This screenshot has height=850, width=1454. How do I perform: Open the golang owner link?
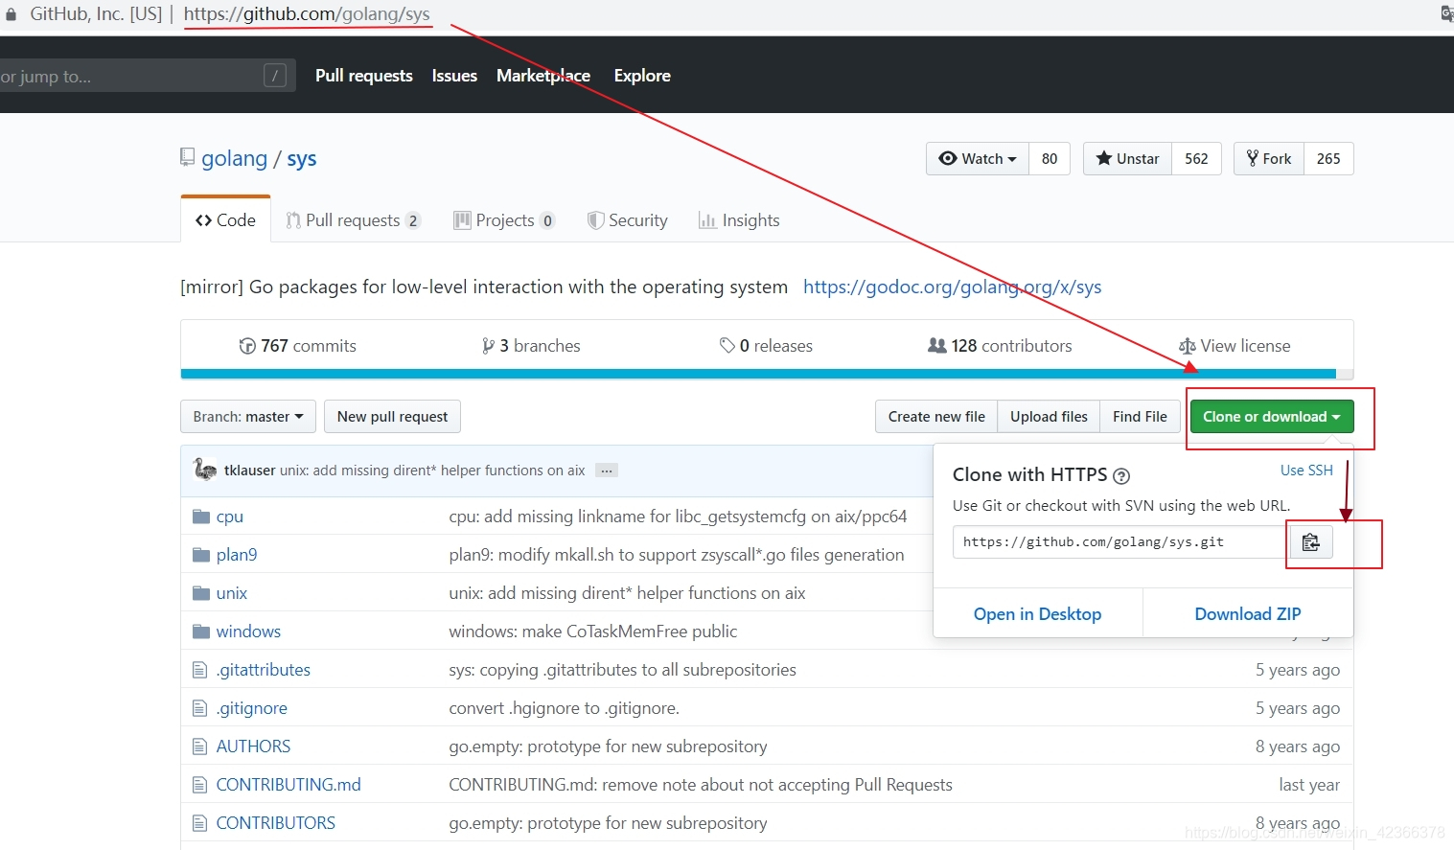point(234,159)
